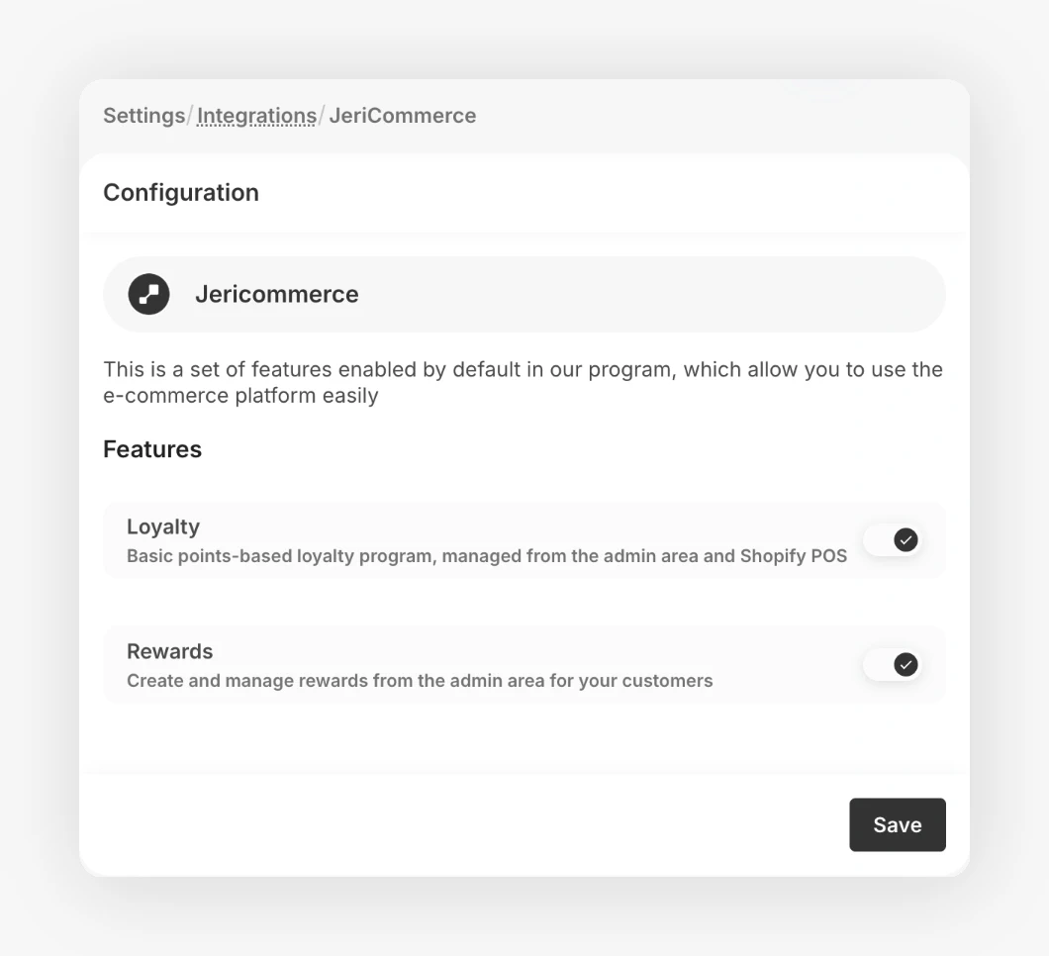Select the Loyalty feature row card
Screen dimensions: 1049x956
524,540
